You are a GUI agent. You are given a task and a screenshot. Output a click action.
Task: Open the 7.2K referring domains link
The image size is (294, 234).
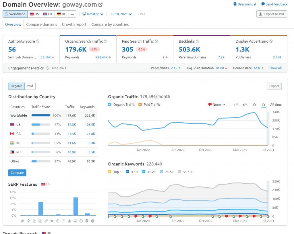(x=221, y=57)
